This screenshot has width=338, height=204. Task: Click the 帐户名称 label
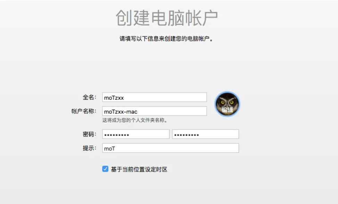84,111
